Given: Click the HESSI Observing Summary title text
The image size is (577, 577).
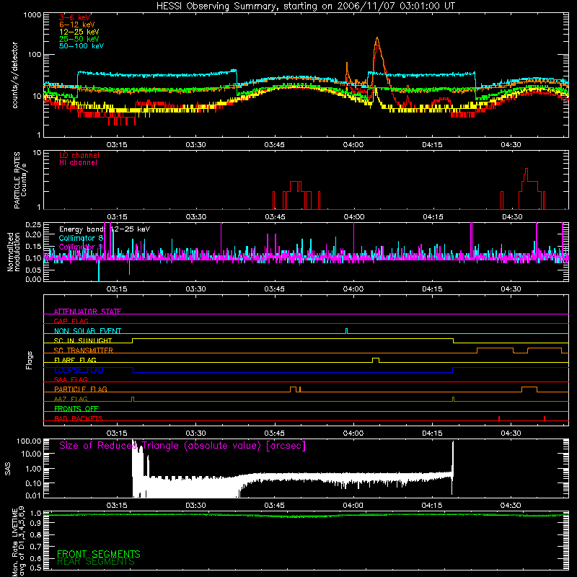Looking at the screenshot, I should [x=305, y=6].
